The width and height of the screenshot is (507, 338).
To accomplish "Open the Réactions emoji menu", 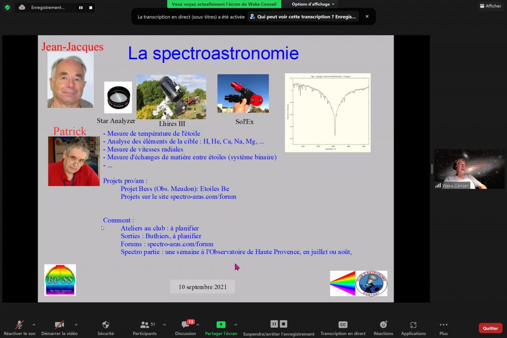I will click(x=384, y=328).
